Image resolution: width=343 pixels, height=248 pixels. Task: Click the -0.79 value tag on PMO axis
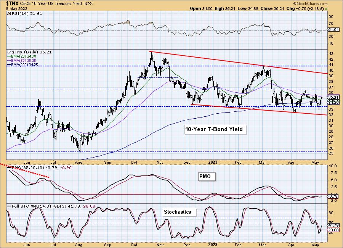click(x=333, y=196)
